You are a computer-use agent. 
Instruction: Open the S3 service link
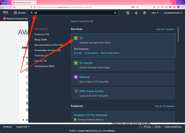(81, 38)
